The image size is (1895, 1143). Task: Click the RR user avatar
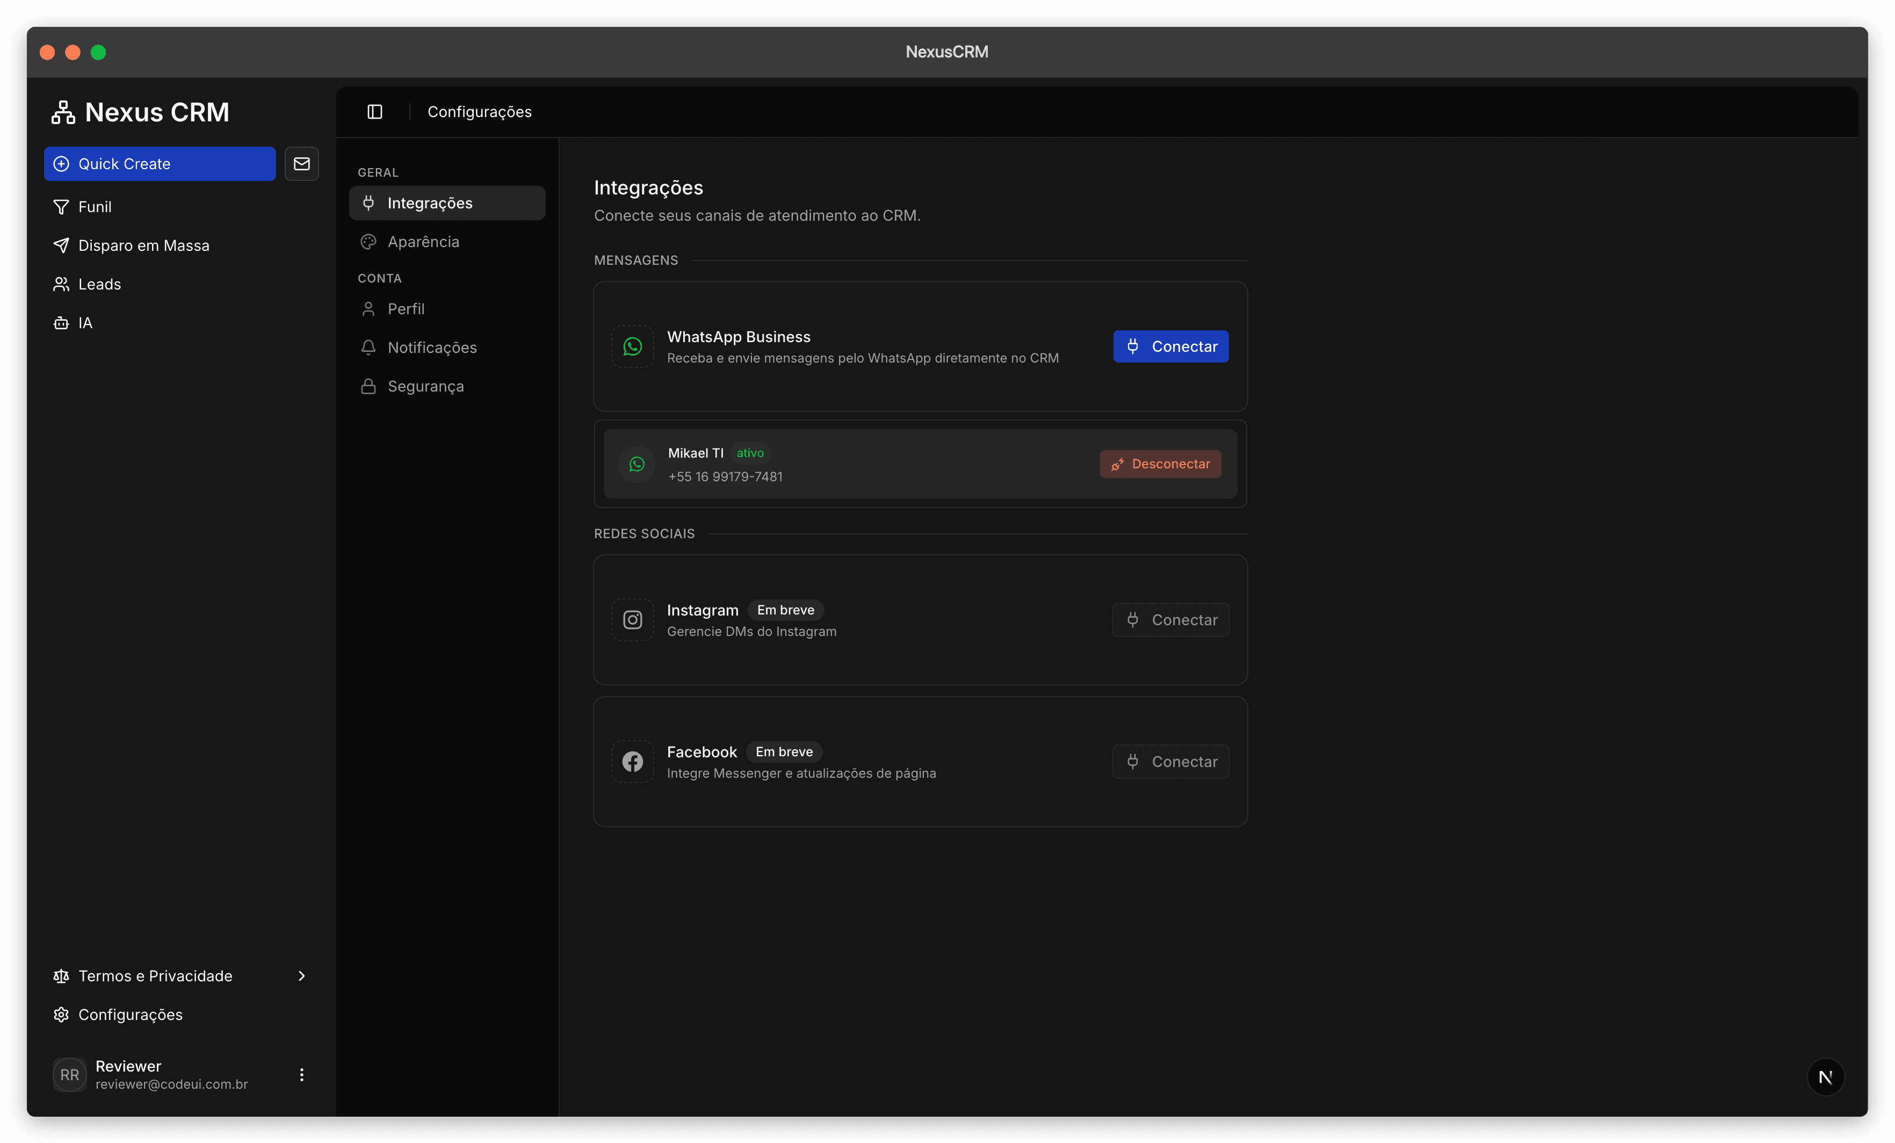coord(70,1075)
